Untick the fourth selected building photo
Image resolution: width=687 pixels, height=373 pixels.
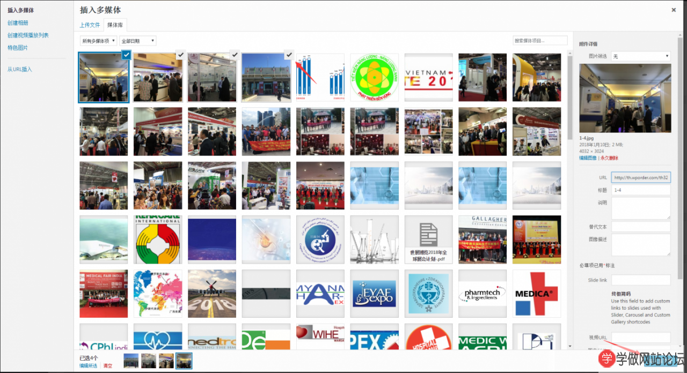tap(289, 54)
